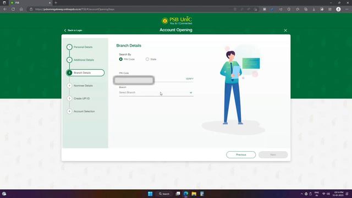Open the Select Branch dropdown
The width and height of the screenshot is (352, 198).
point(156,92)
